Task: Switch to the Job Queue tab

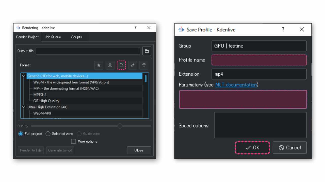Action: pos(53,37)
